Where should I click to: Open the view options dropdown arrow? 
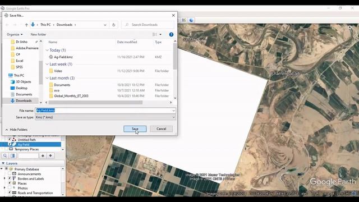click(160, 35)
